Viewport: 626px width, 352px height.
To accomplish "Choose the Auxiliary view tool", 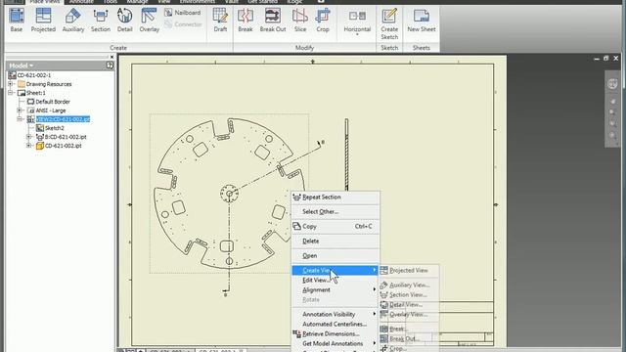I will (x=73, y=20).
